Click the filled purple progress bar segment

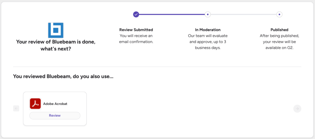tap(172, 14)
